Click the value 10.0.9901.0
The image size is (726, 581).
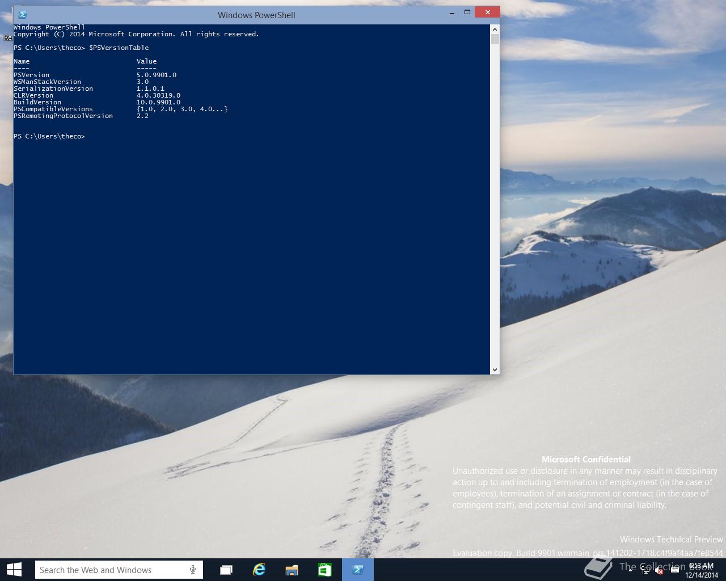[x=158, y=102]
